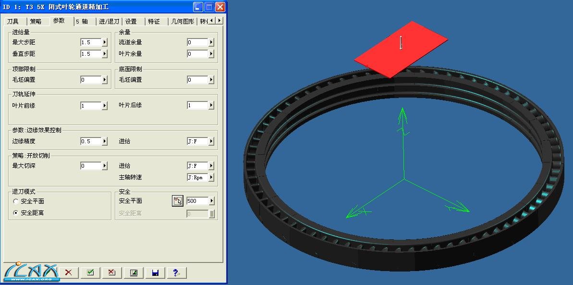Click the tab strip left scroll arrow
The width and height of the screenshot is (573, 285).
[x=212, y=21]
